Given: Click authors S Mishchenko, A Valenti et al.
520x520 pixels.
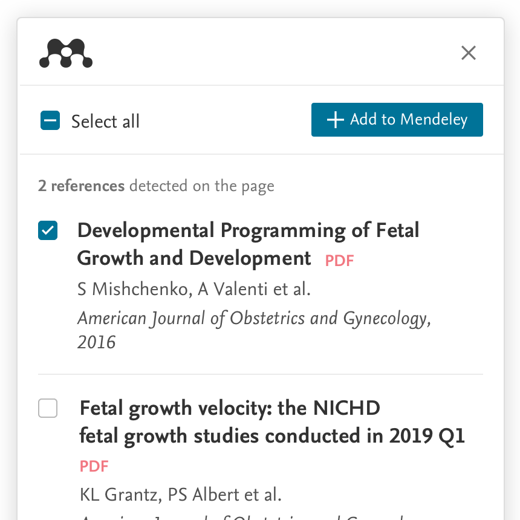Looking at the screenshot, I should click(x=194, y=289).
